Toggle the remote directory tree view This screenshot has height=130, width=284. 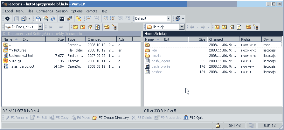pos(256,27)
